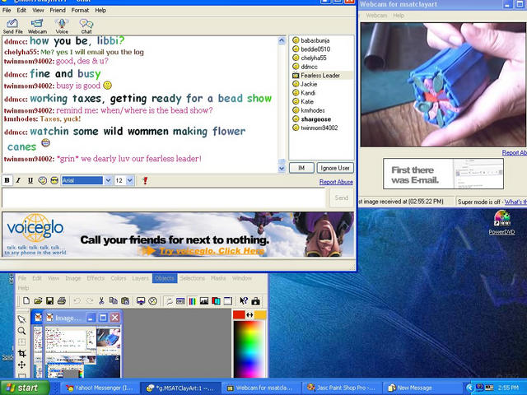
Task: Select twinmom94002 in the user list
Action: pos(319,128)
